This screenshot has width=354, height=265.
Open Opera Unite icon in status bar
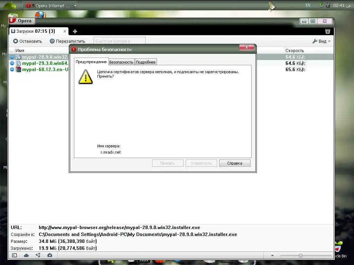pyautogui.click(x=38, y=255)
